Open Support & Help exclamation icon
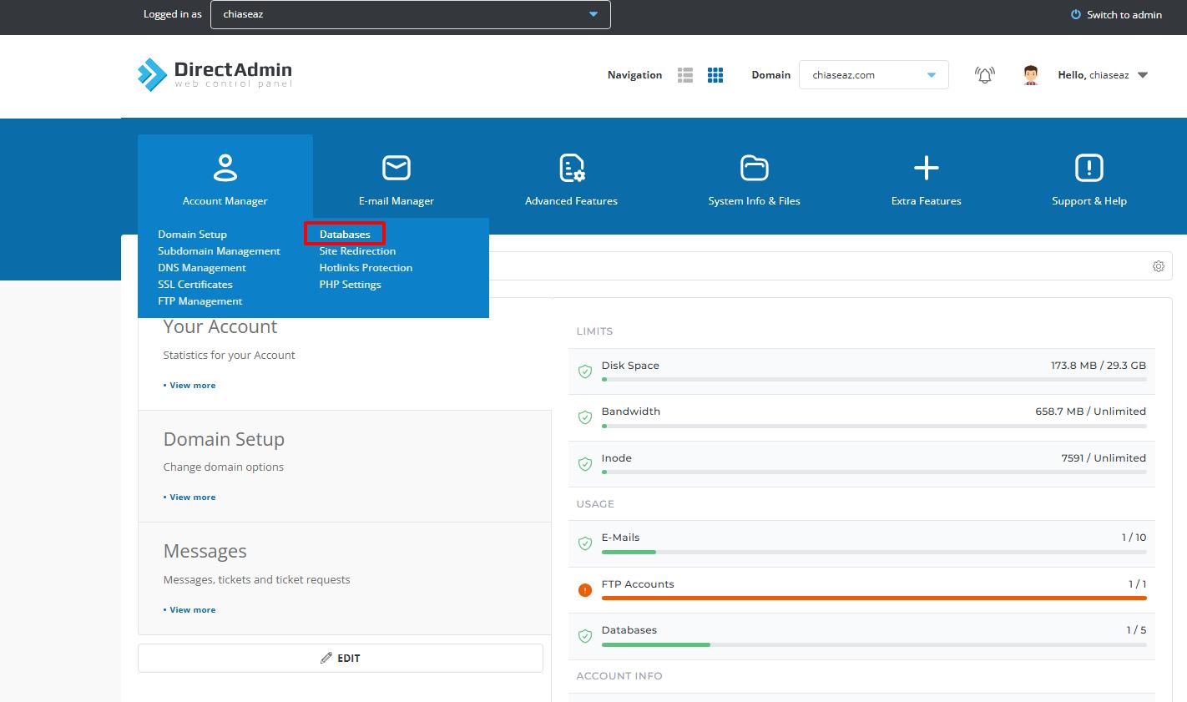Viewport: 1187px width, 702px height. (x=1089, y=168)
